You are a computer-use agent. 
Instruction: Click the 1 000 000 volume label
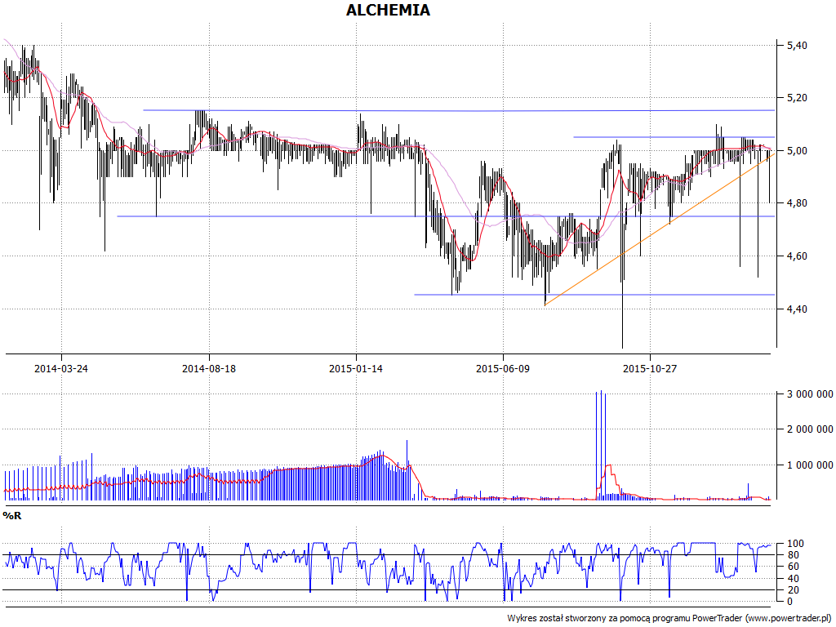point(810,465)
